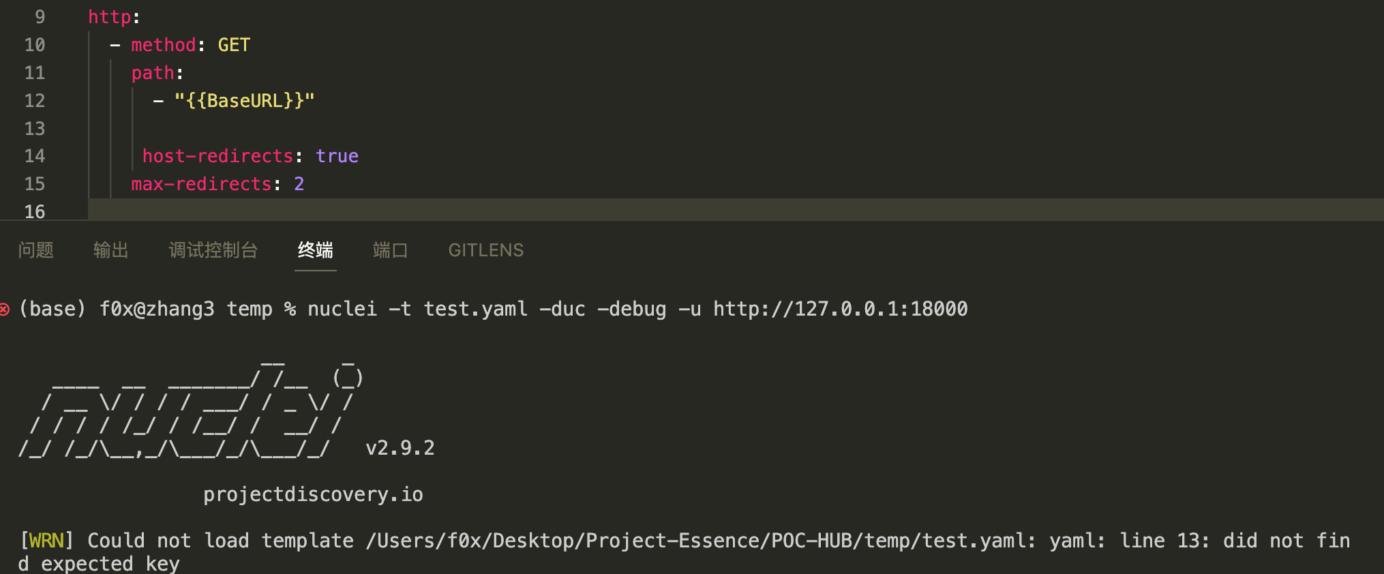Image resolution: width=1384 pixels, height=574 pixels.
Task: Click the true value after host-redirects
Action: click(337, 156)
